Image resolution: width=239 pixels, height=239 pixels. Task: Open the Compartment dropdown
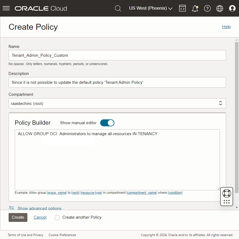[x=117, y=103]
